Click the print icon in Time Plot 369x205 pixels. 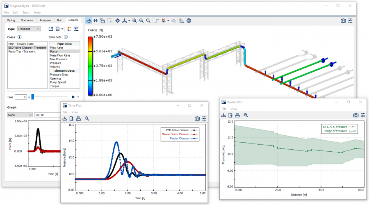78,118
